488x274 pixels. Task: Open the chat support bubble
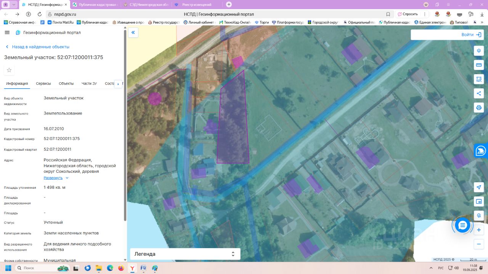(x=462, y=226)
